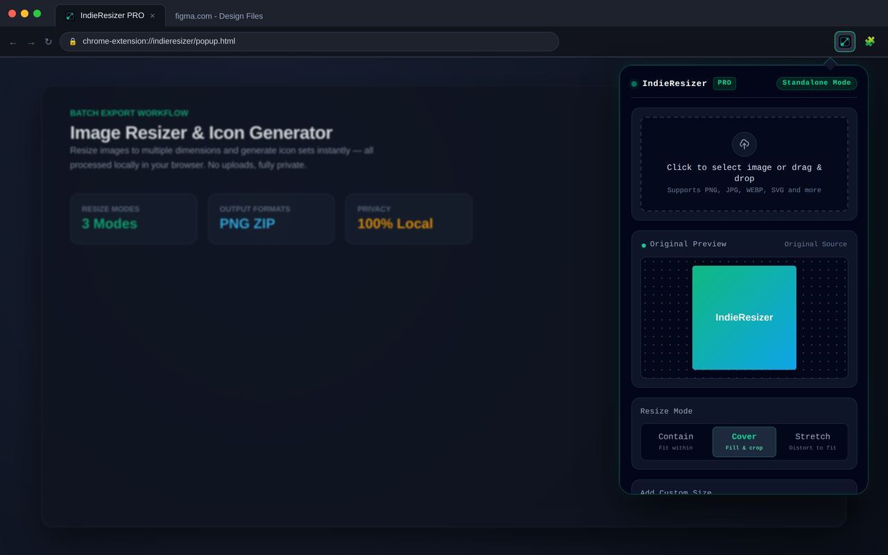
Task: Click the macOS green fullscreen window button
Action: click(37, 13)
